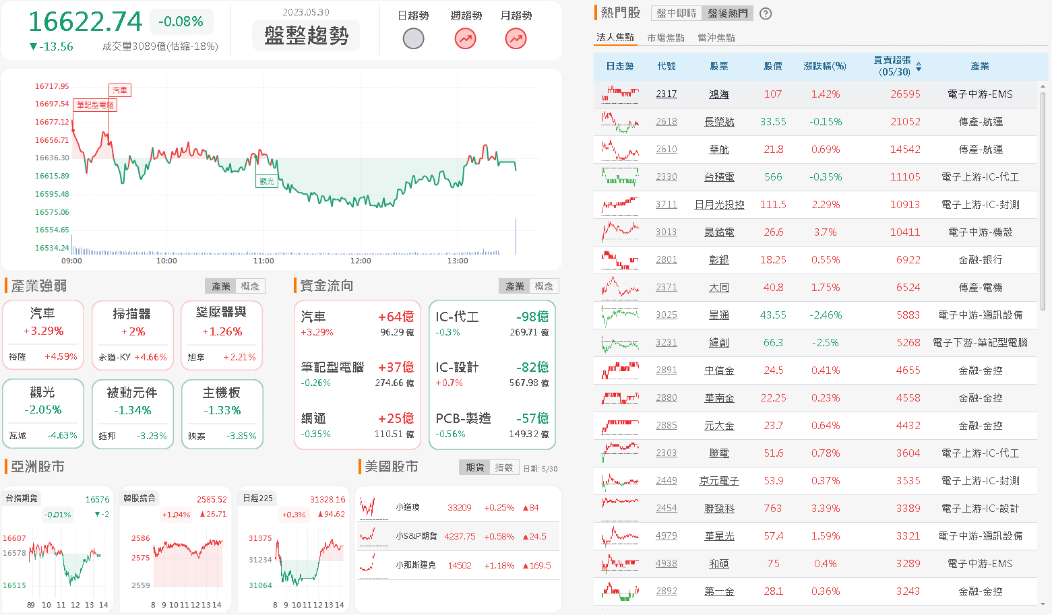The height and width of the screenshot is (615, 1052).
Task: Click the 16622.74 index value
Action: click(86, 22)
